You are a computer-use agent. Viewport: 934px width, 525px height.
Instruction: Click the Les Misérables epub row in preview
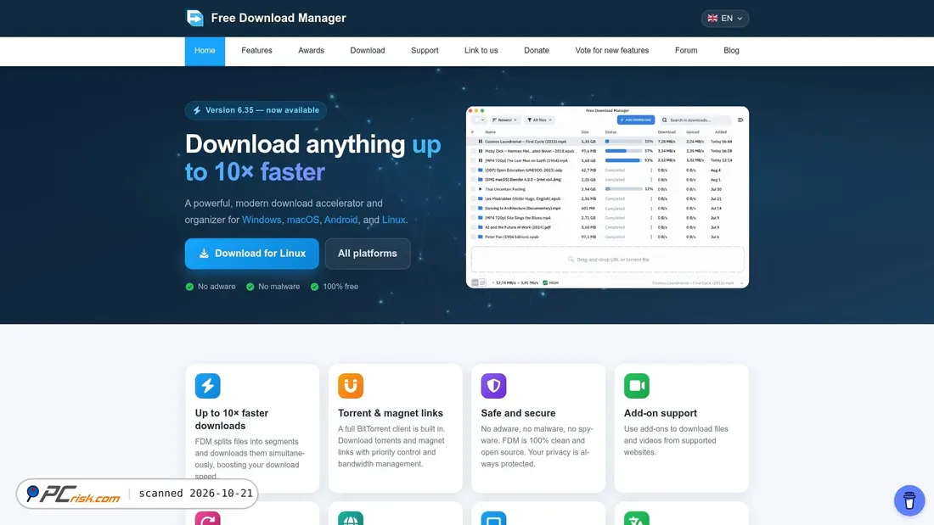[x=608, y=198]
